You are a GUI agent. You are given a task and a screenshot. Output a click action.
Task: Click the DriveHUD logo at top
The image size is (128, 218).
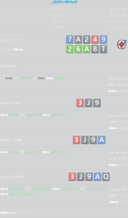[x=64, y=2]
